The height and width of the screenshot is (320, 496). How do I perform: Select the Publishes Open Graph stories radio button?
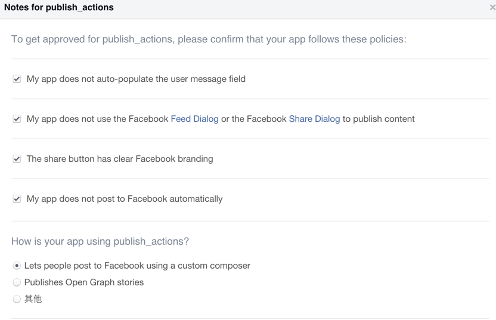17,282
